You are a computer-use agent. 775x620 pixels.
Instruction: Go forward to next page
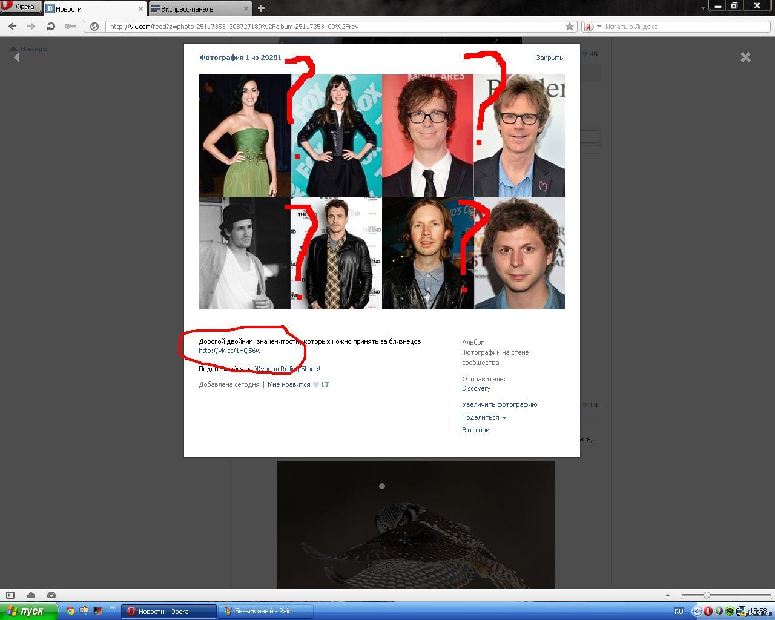coord(31,27)
